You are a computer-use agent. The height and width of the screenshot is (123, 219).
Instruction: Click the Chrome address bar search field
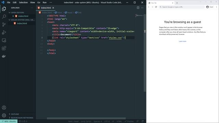[182, 7]
